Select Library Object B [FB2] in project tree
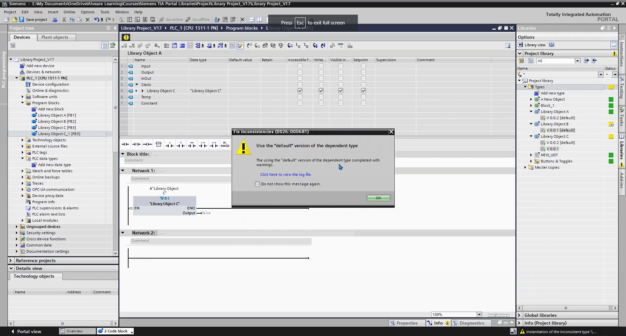Image resolution: width=626 pixels, height=336 pixels. pos(57,121)
